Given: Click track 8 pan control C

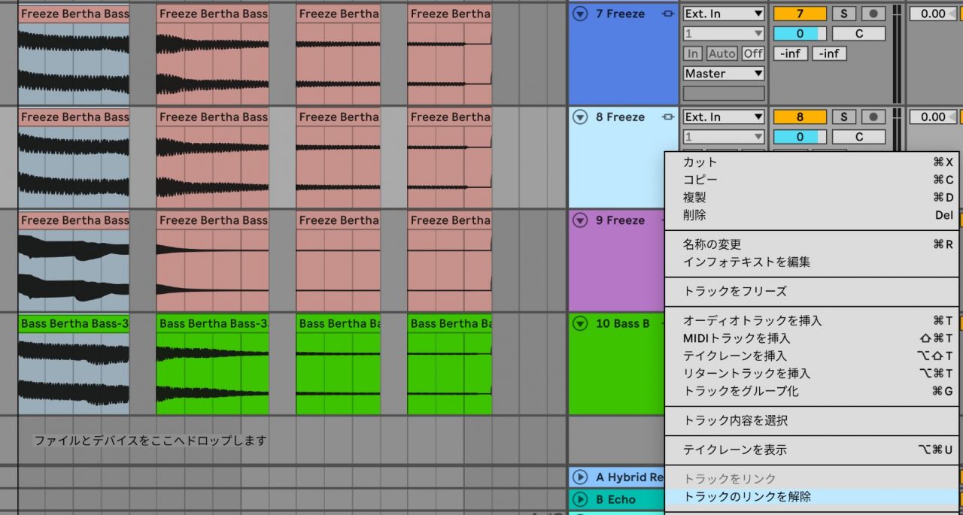Looking at the screenshot, I should [858, 137].
